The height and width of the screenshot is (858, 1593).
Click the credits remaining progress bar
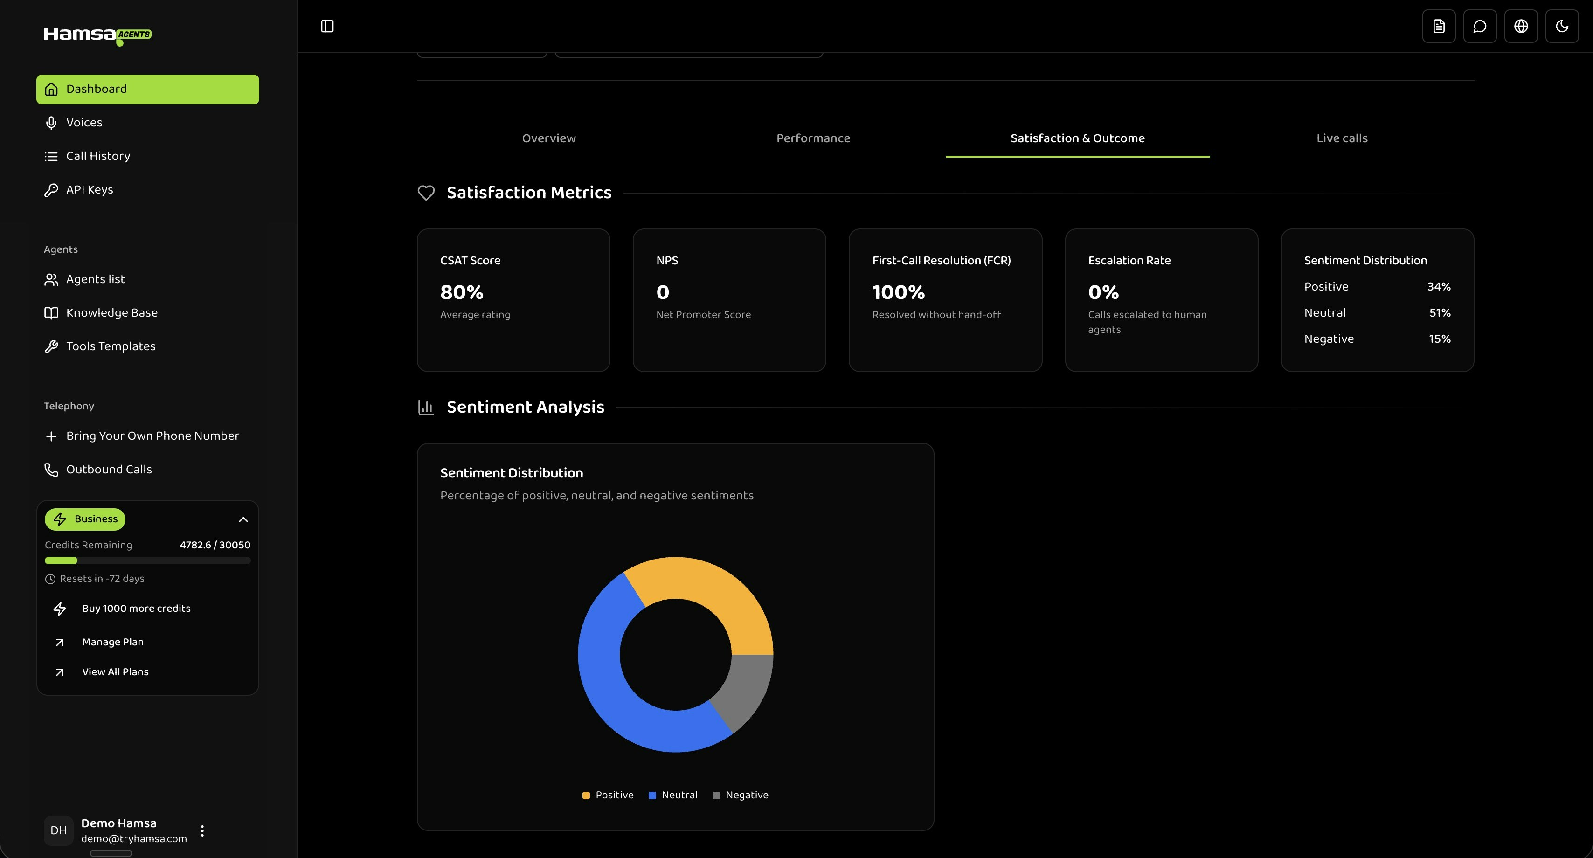tap(147, 560)
